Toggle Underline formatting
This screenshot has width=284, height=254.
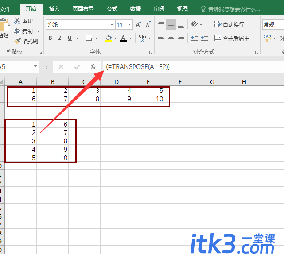pos(70,38)
